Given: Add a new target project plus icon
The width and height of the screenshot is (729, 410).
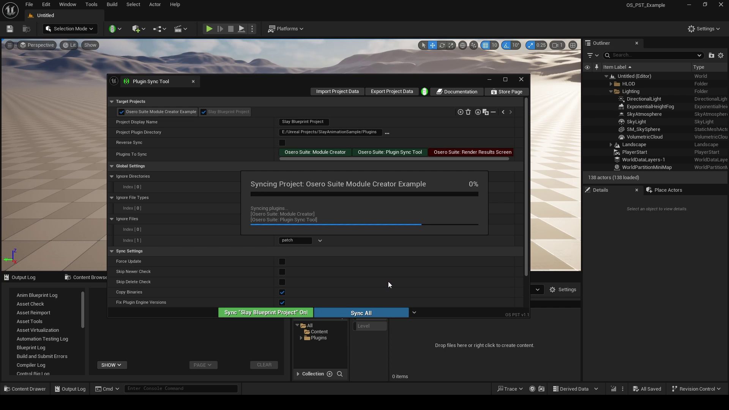Looking at the screenshot, I should pos(460,112).
